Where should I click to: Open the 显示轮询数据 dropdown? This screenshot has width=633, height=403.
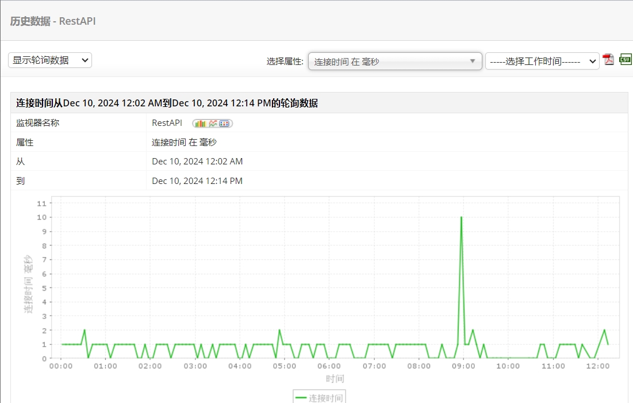[x=50, y=60]
